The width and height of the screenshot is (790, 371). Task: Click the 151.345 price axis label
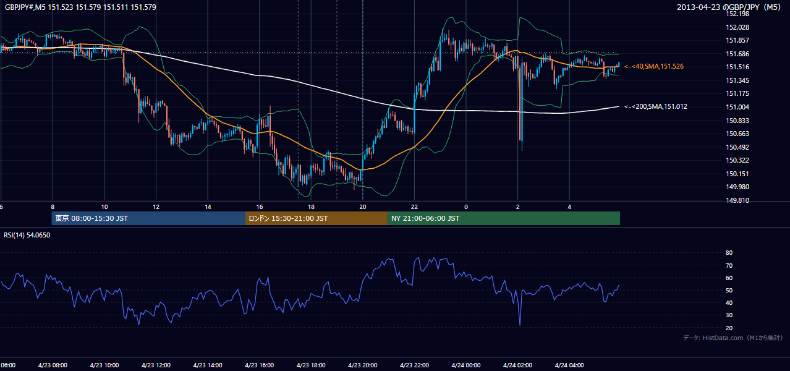[x=737, y=80]
